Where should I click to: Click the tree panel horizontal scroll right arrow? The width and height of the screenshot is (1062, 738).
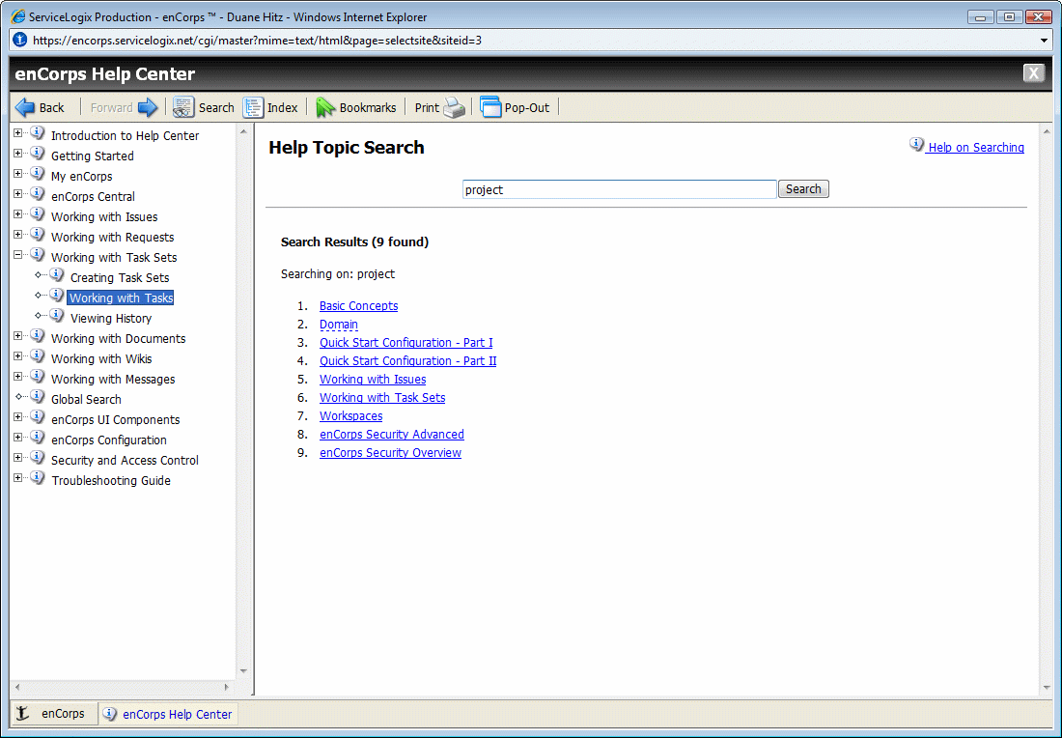[x=227, y=687]
